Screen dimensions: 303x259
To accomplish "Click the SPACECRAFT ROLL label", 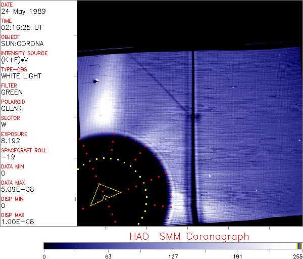I will click(25, 150).
